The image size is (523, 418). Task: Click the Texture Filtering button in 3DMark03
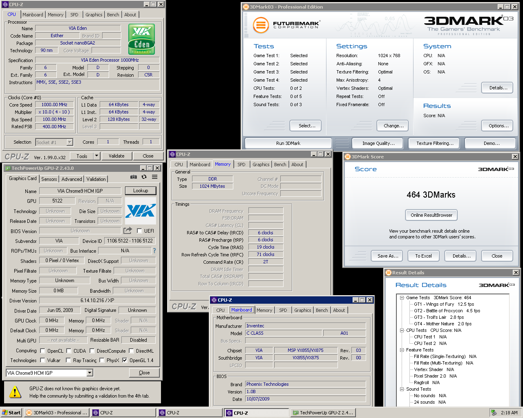click(x=435, y=143)
